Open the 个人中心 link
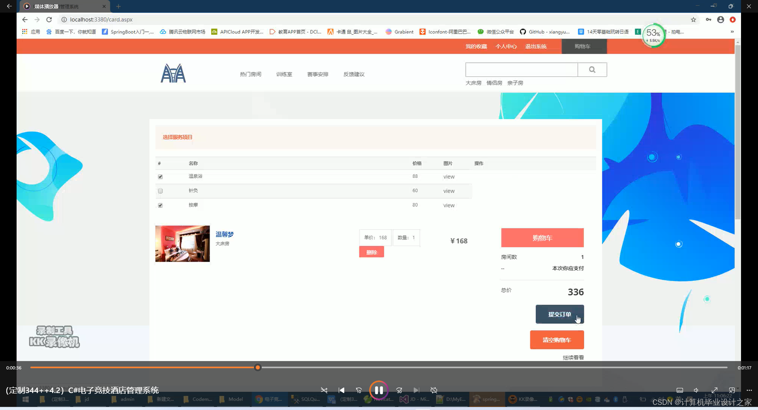This screenshot has width=758, height=410. click(x=506, y=47)
